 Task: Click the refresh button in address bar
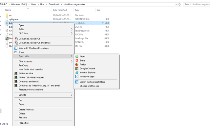(179, 4)
